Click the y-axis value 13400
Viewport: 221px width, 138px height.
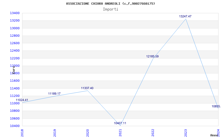tap(15, 13)
